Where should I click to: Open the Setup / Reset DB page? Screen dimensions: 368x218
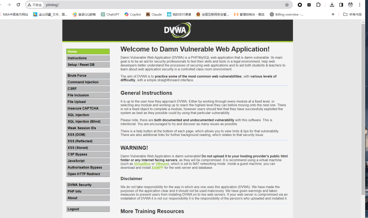(x=88, y=65)
